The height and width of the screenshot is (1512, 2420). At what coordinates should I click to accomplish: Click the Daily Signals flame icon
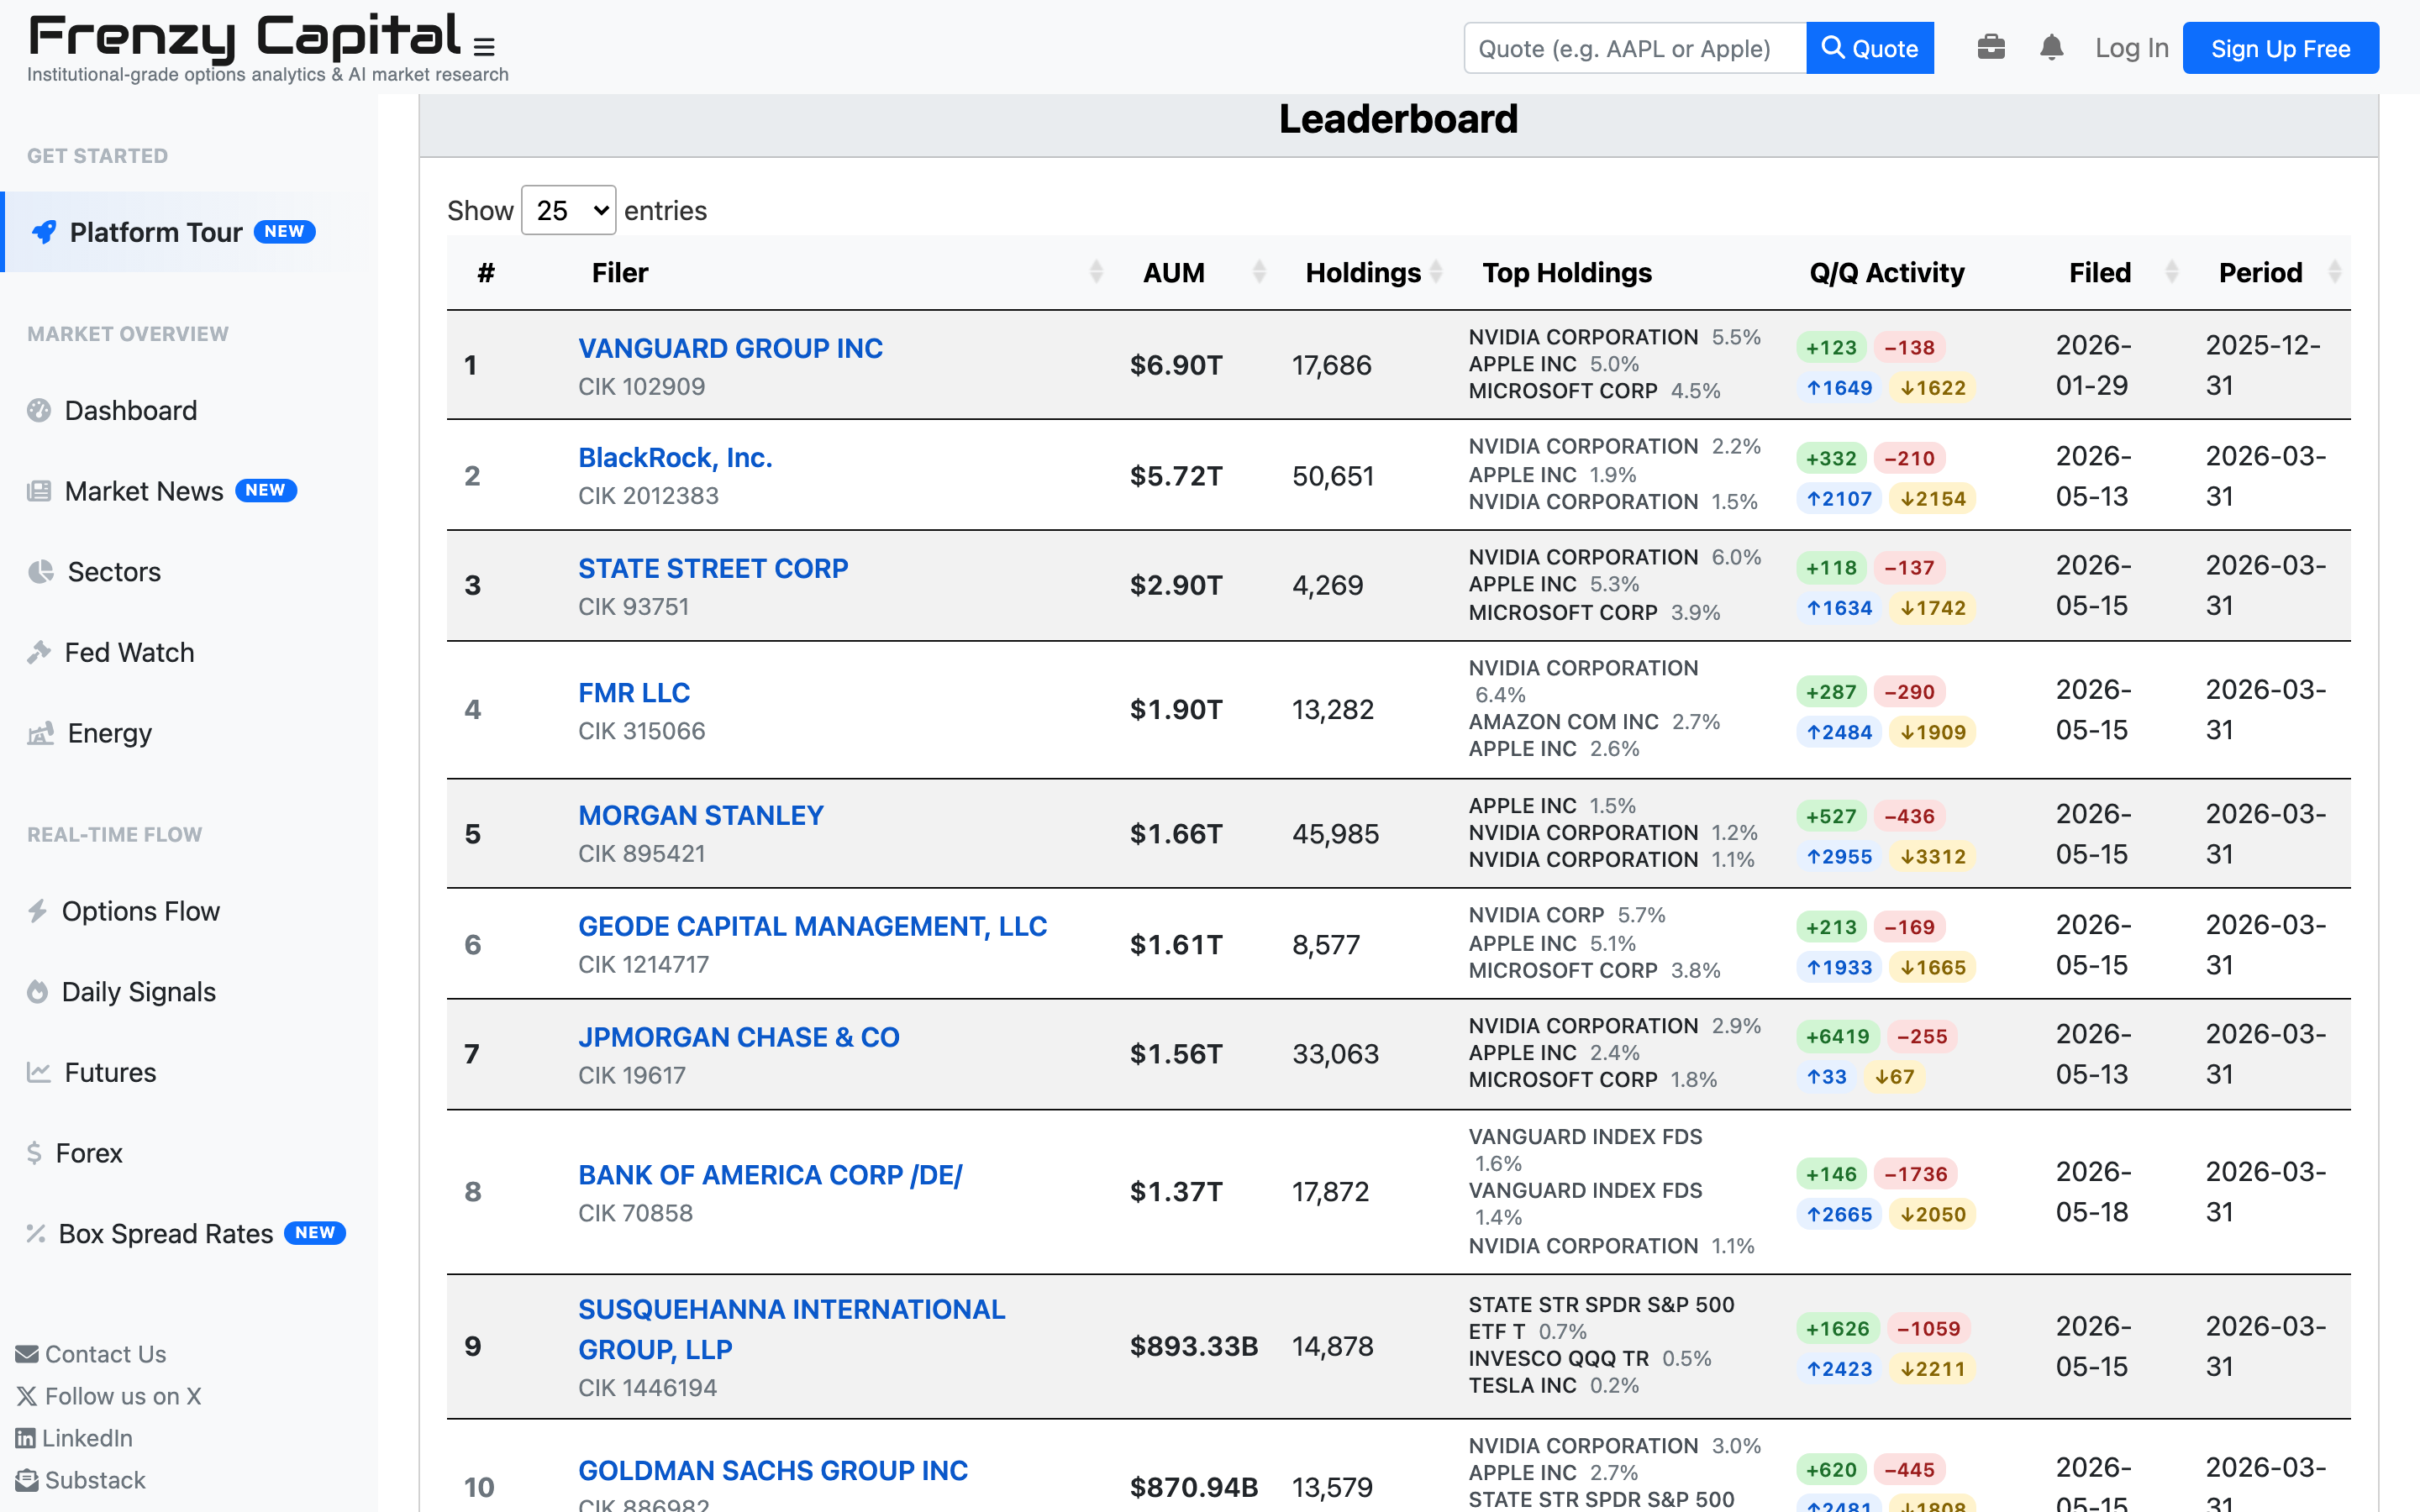(x=38, y=992)
